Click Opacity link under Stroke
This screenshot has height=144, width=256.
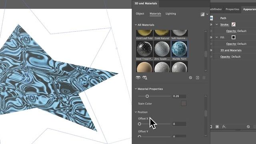pyautogui.click(x=231, y=31)
